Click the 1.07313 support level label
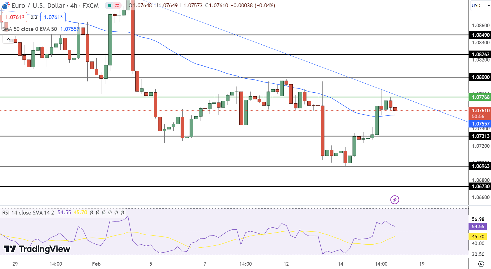The width and height of the screenshot is (491, 269). (x=480, y=136)
